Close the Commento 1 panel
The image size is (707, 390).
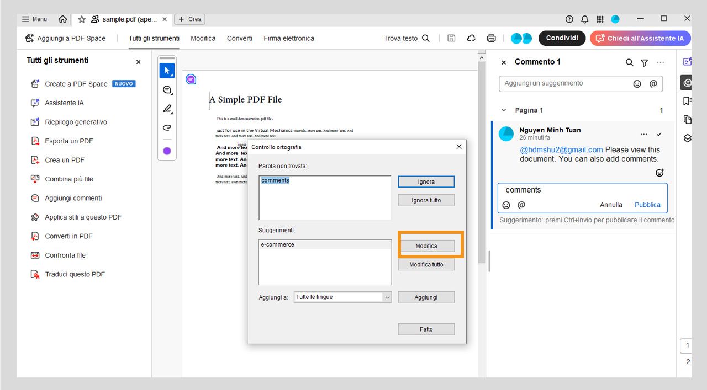pos(503,62)
